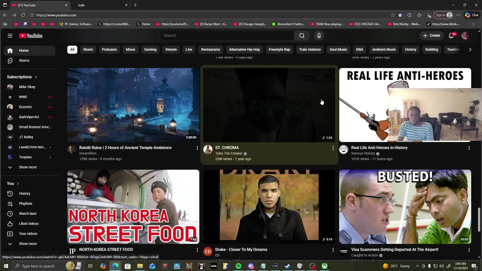This screenshot has width=482, height=271.
Task: Show hidden system tray icons
Action: point(417,266)
